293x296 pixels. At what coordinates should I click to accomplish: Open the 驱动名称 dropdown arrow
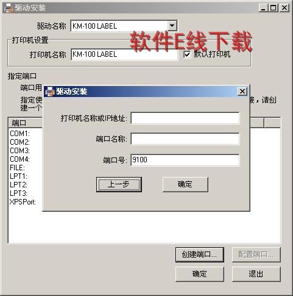click(172, 26)
